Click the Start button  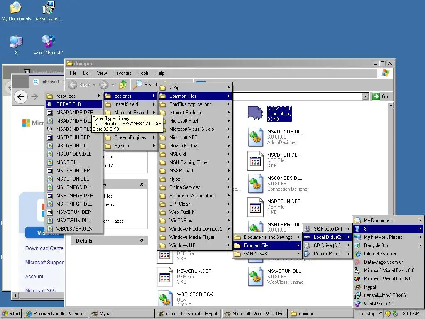[x=11, y=314]
